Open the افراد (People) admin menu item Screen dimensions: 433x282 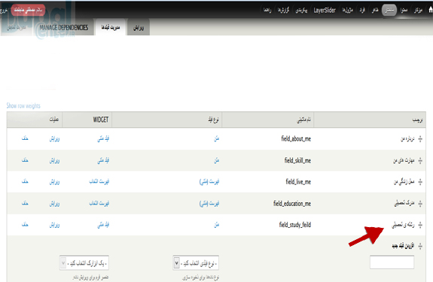pos(362,11)
